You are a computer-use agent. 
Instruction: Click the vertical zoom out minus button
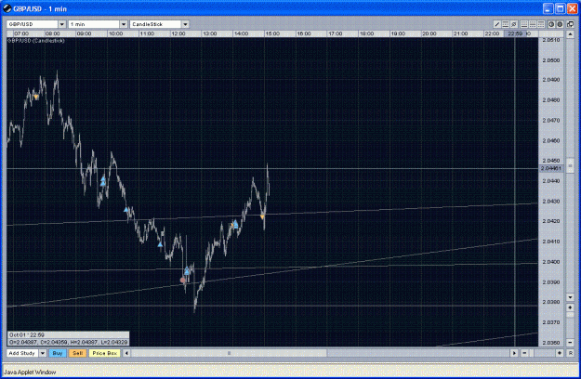(570, 343)
